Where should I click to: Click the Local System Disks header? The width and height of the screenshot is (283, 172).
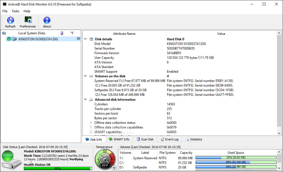click(32, 33)
